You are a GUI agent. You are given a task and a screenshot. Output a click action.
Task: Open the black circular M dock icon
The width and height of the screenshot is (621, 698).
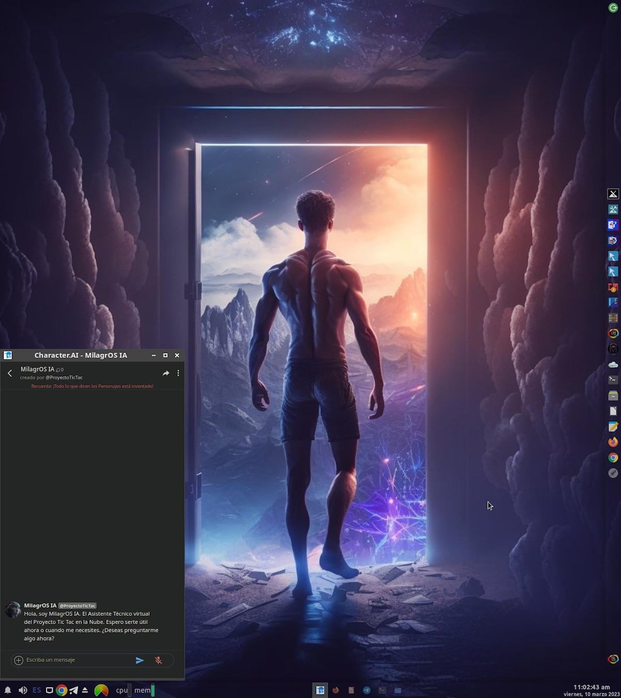click(x=613, y=349)
